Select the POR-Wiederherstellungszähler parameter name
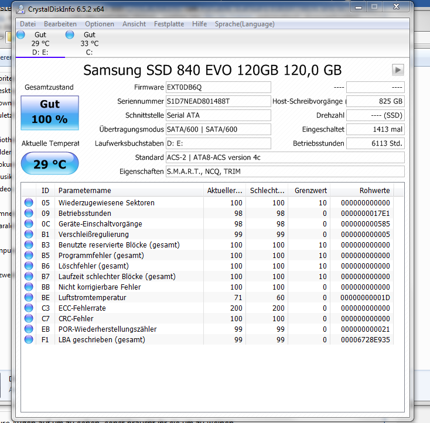The height and width of the screenshot is (423, 430). [x=108, y=329]
